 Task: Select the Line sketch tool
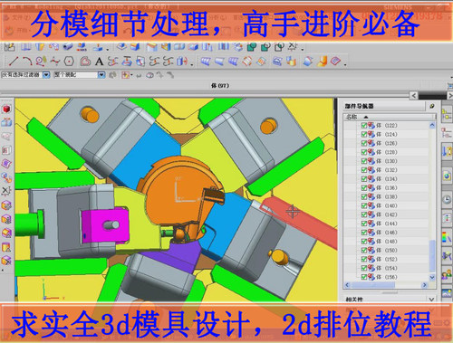13,61
